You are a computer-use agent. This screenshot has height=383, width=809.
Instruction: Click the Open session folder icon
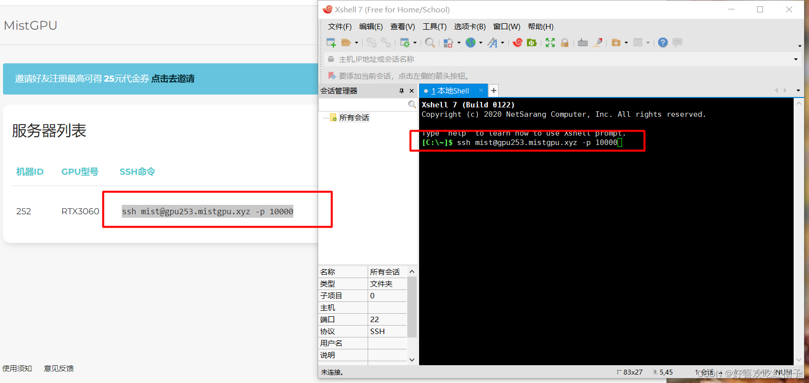click(x=346, y=43)
